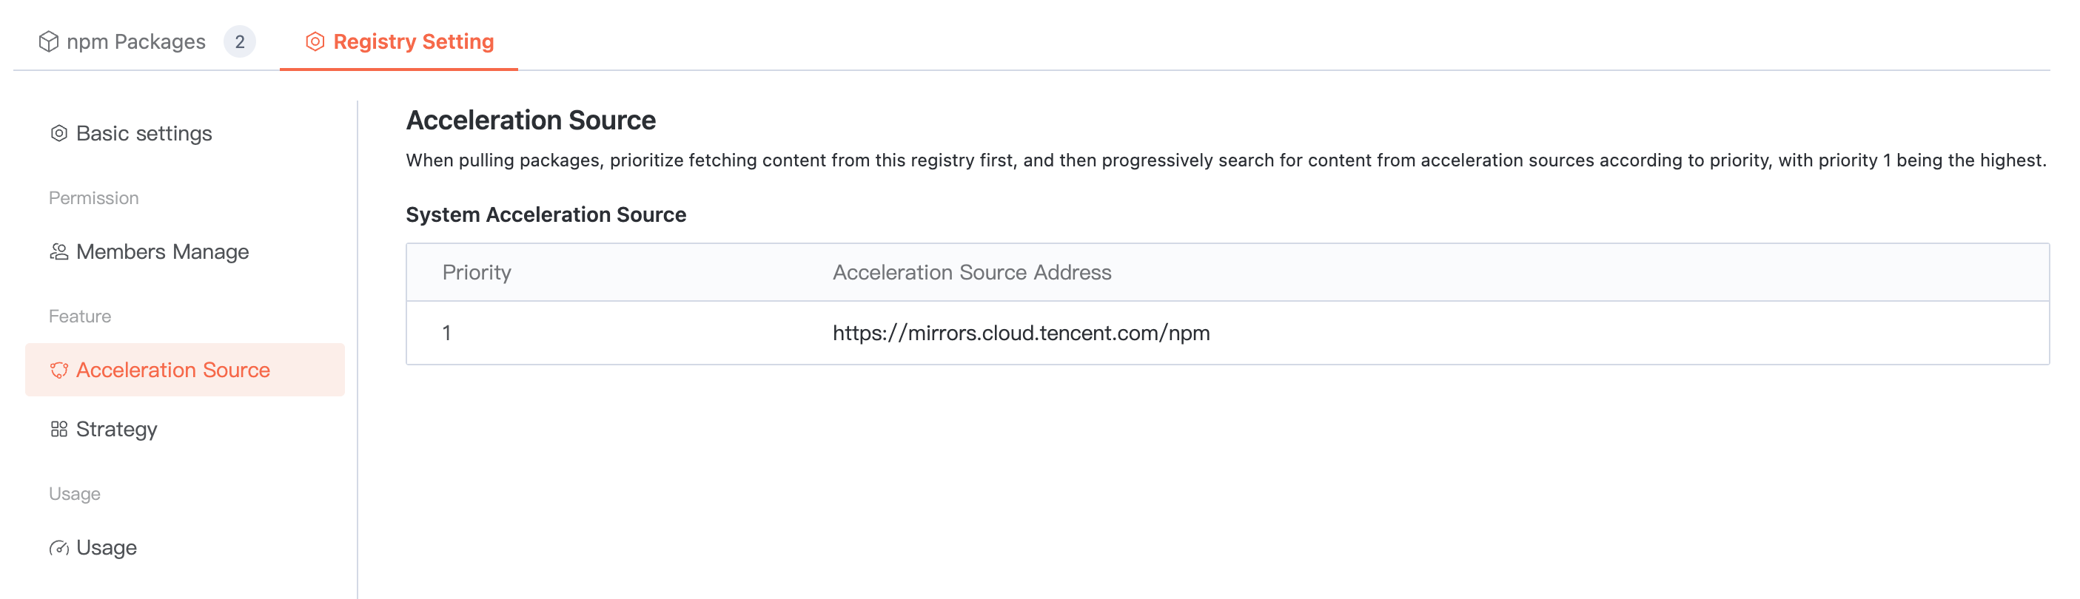This screenshot has height=599, width=2080.
Task: Click the Priority column header
Action: pos(477,272)
